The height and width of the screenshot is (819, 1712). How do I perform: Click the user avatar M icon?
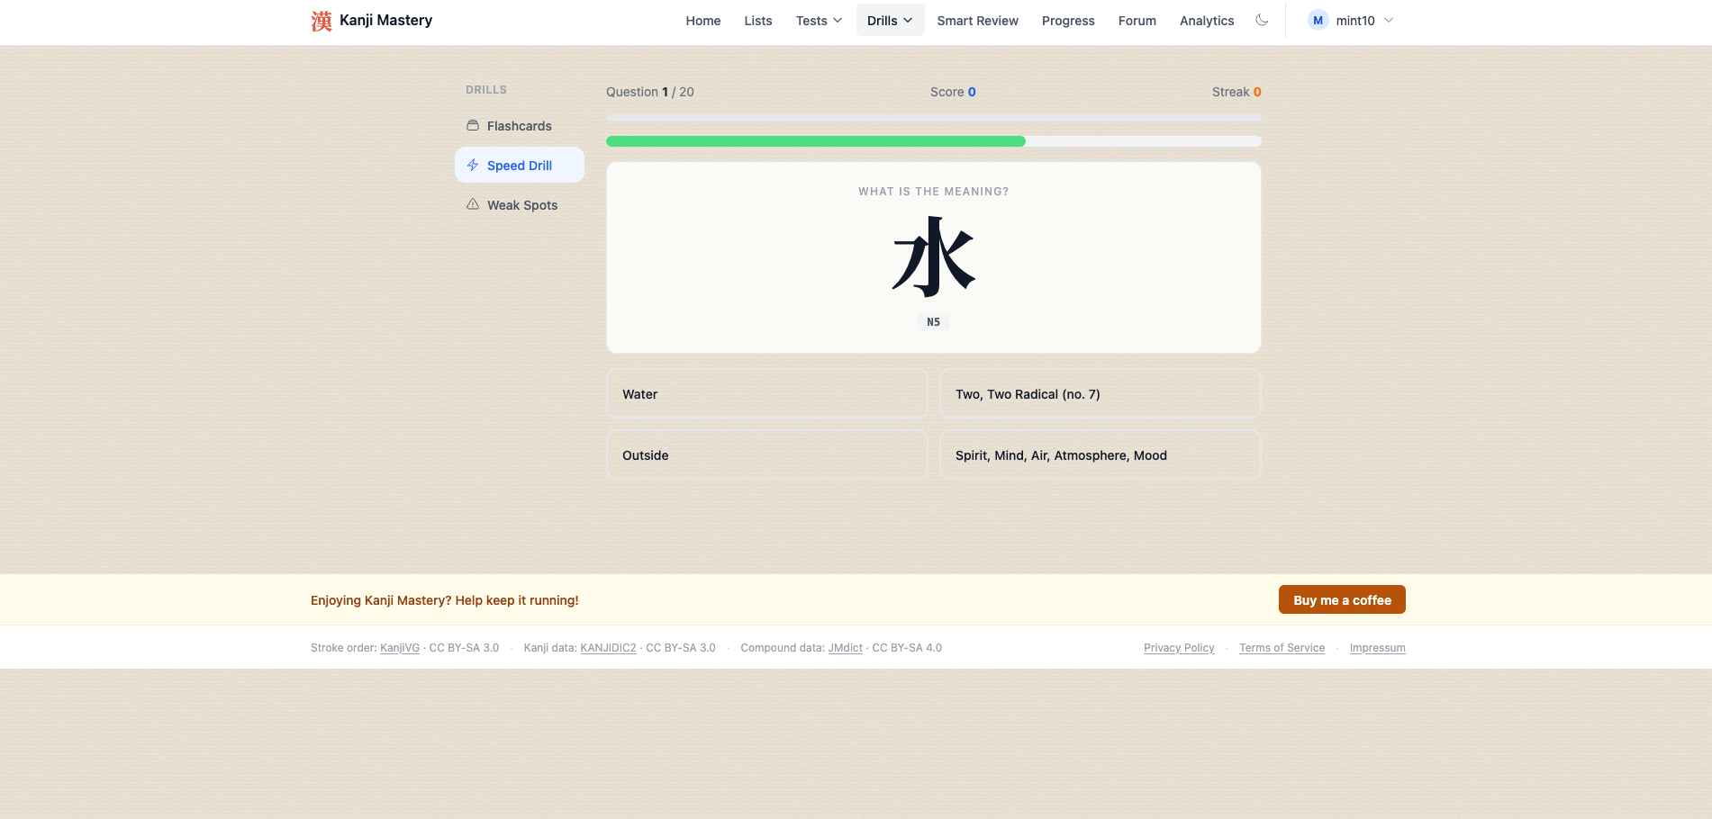click(x=1318, y=19)
